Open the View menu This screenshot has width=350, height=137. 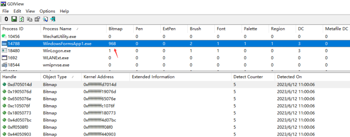click(x=30, y=11)
